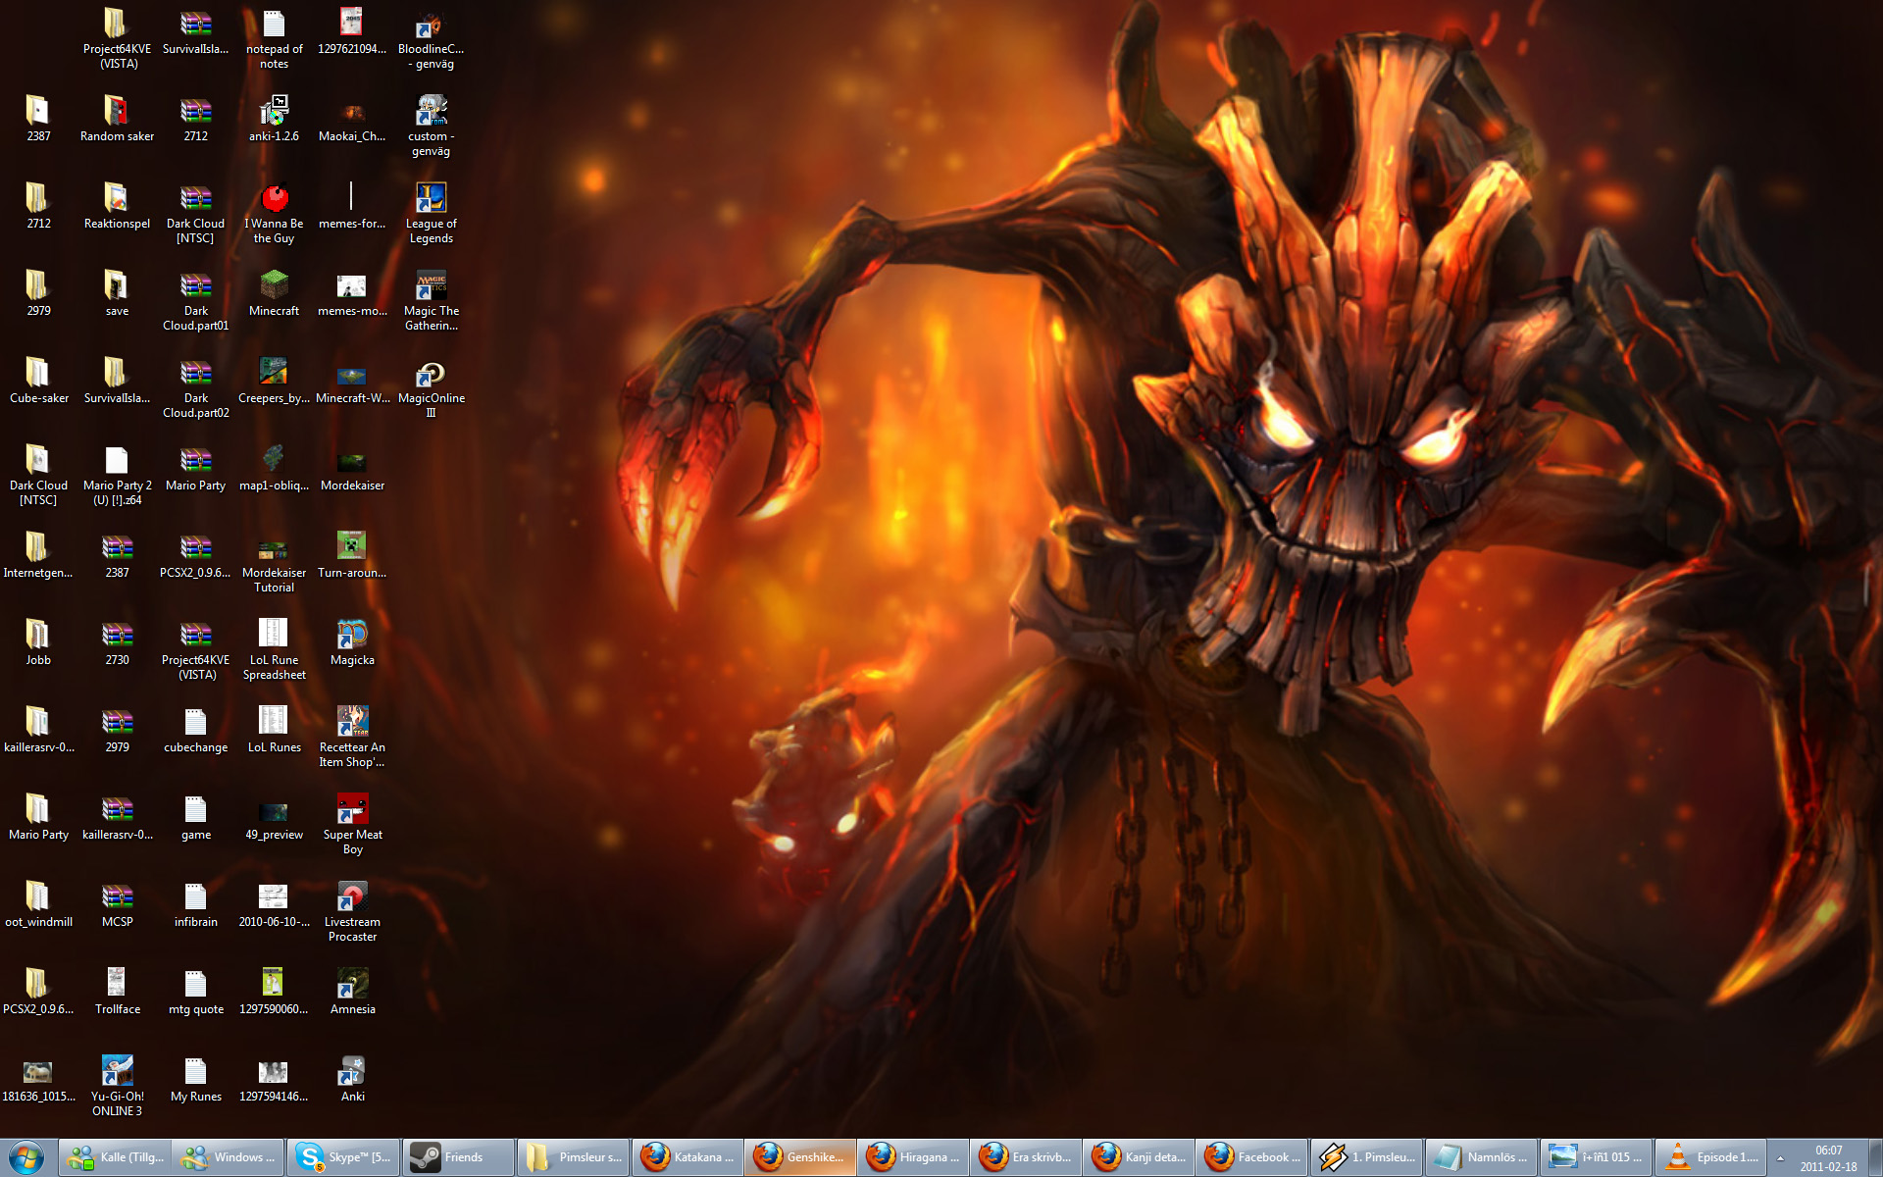This screenshot has height=1177, width=1883.
Task: Open the BloodlineC... genväg shortcut
Action: (x=431, y=37)
